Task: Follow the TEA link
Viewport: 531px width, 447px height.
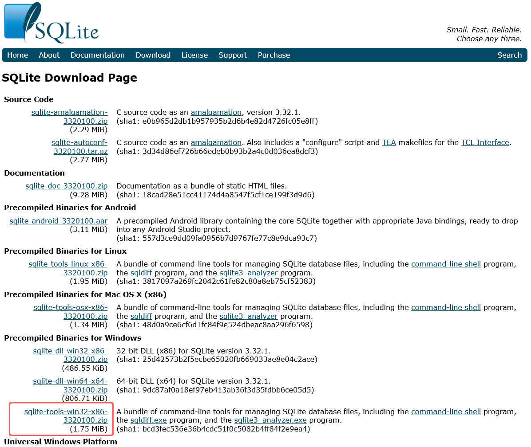Action: click(389, 142)
